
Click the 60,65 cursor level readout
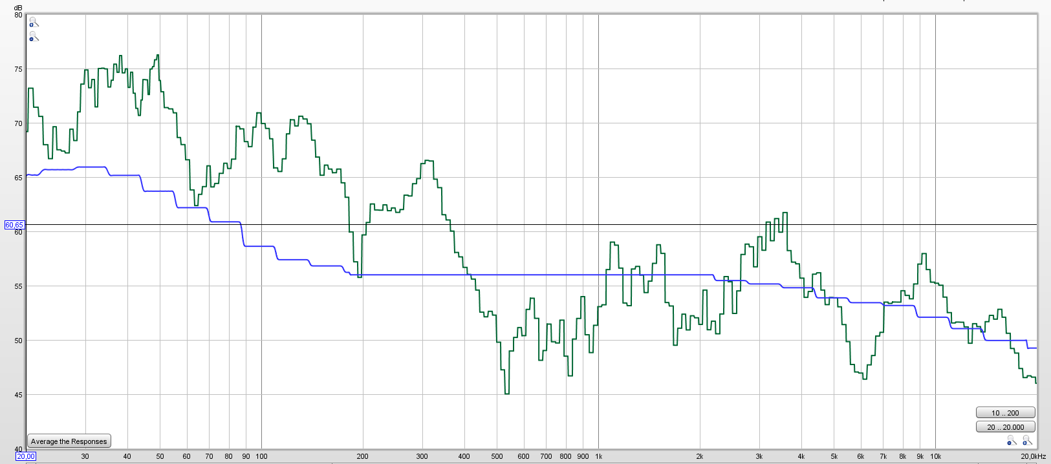click(x=14, y=225)
